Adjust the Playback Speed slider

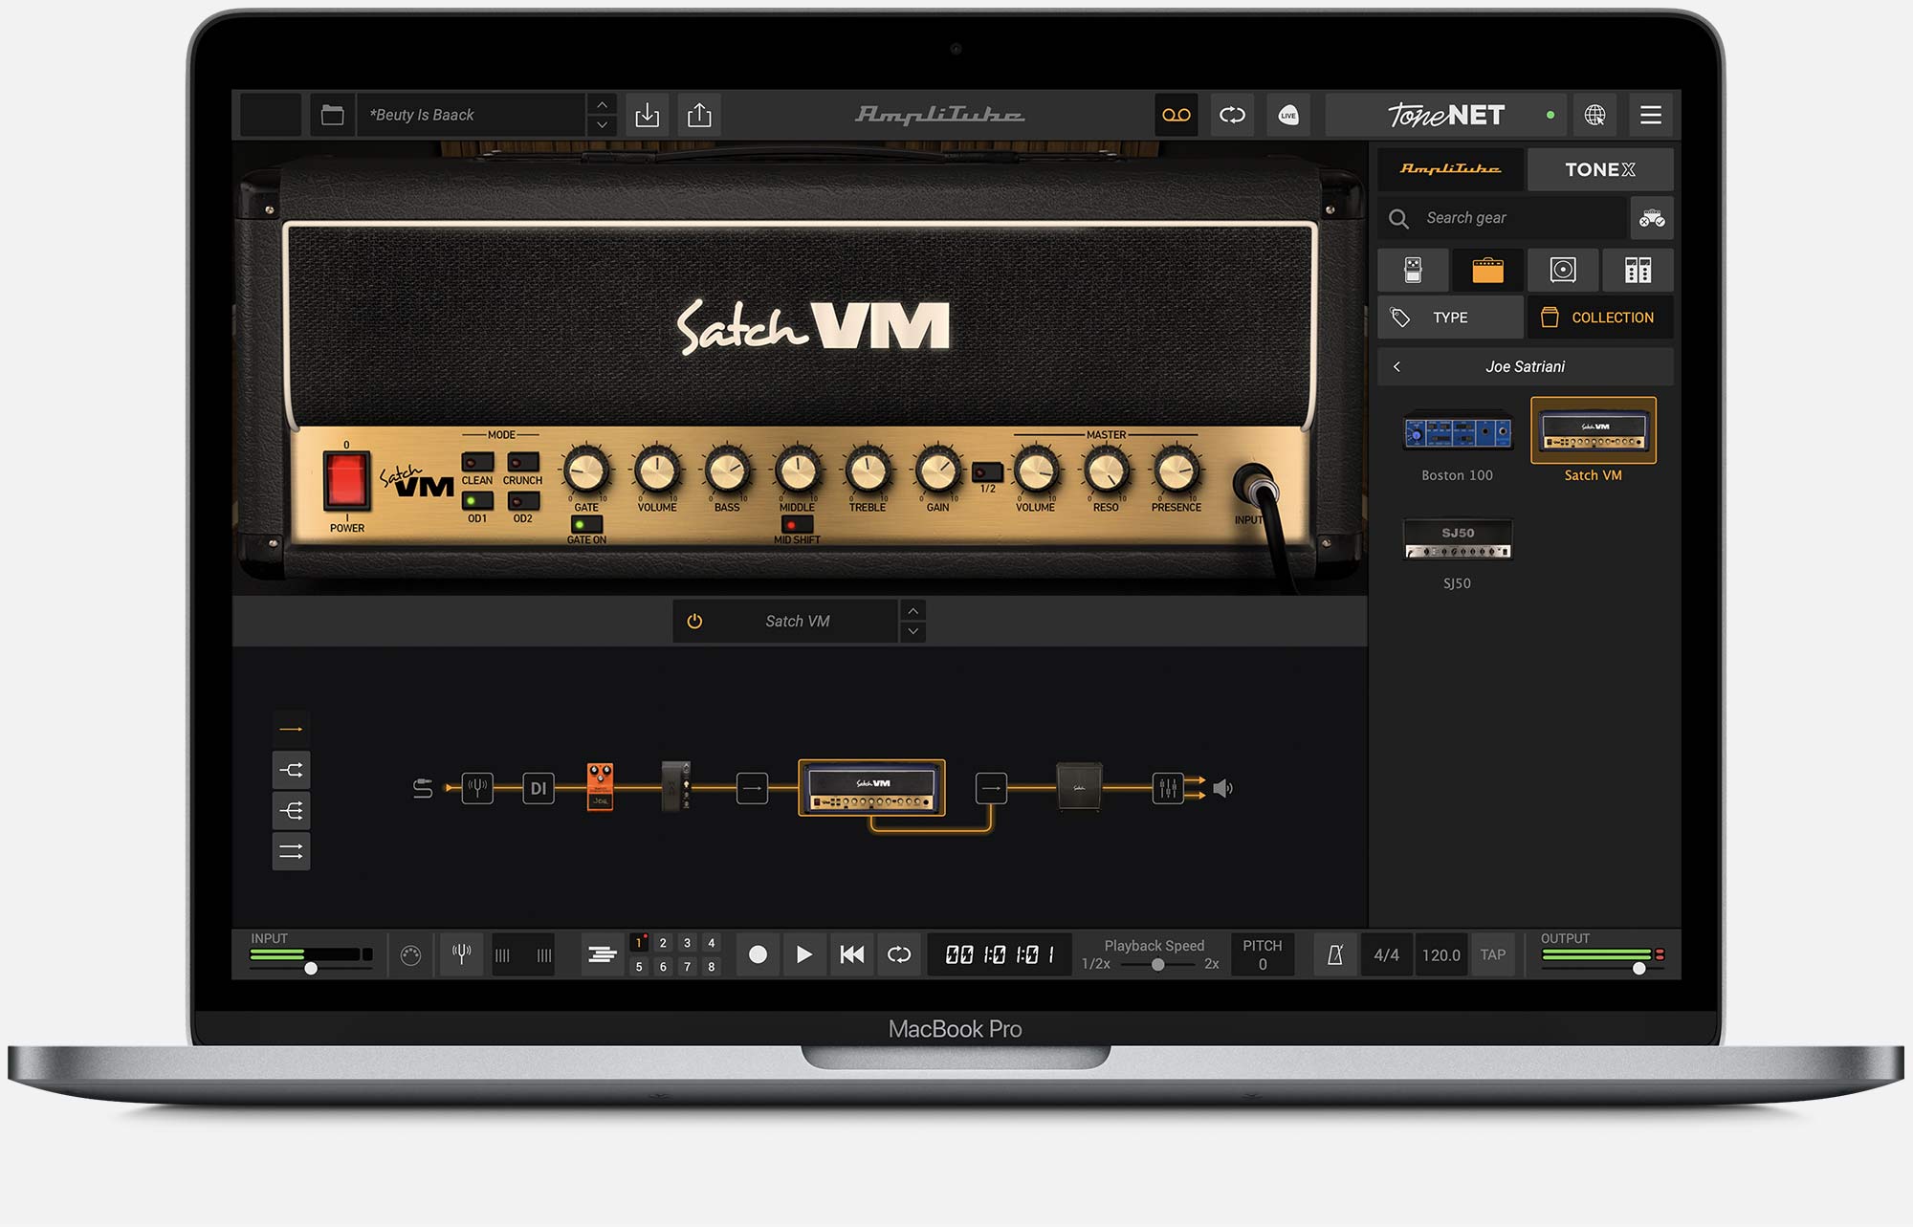click(x=1157, y=964)
